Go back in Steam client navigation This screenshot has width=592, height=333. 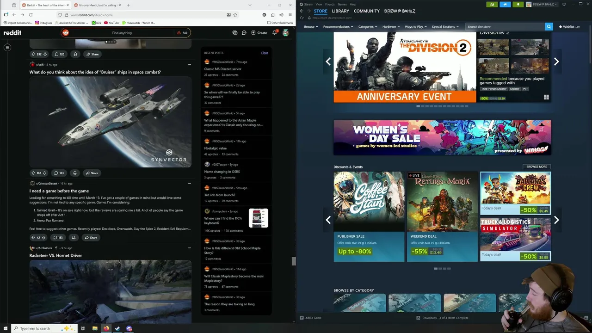coord(302,11)
